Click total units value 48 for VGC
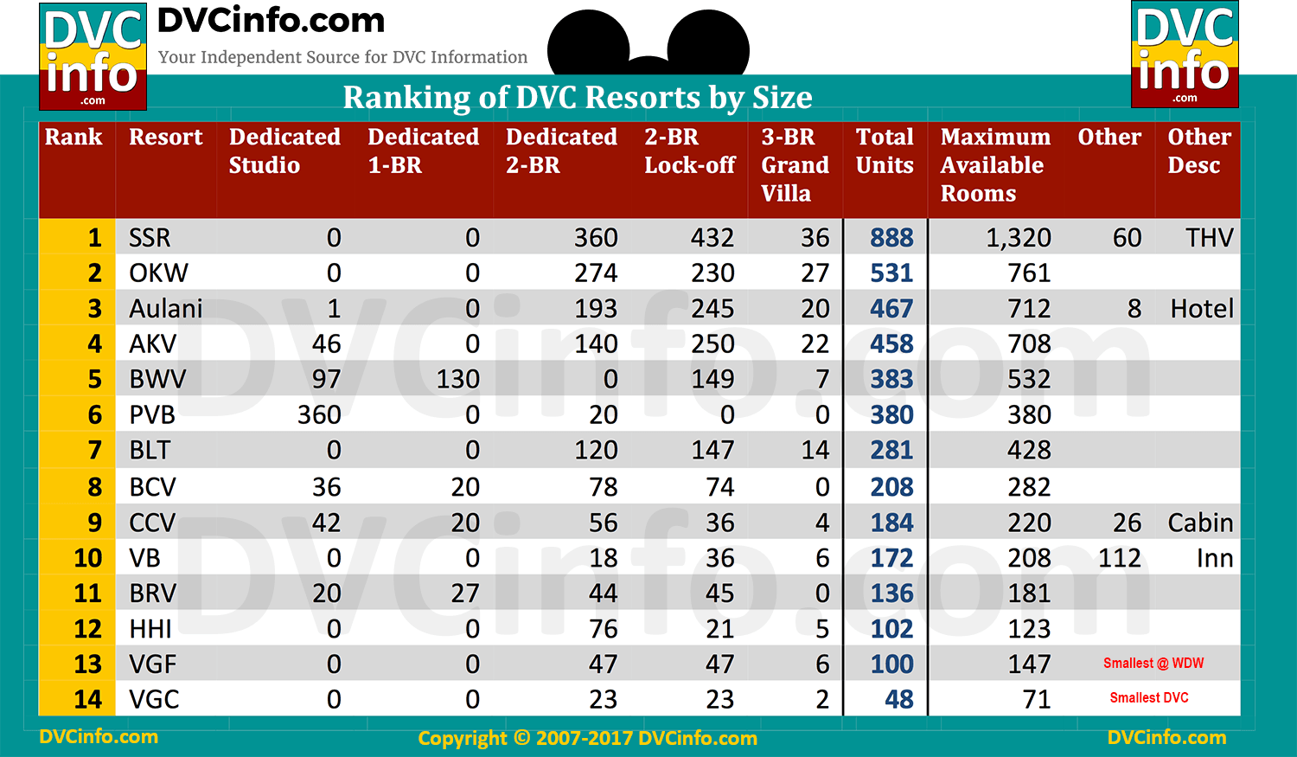 [x=899, y=699]
